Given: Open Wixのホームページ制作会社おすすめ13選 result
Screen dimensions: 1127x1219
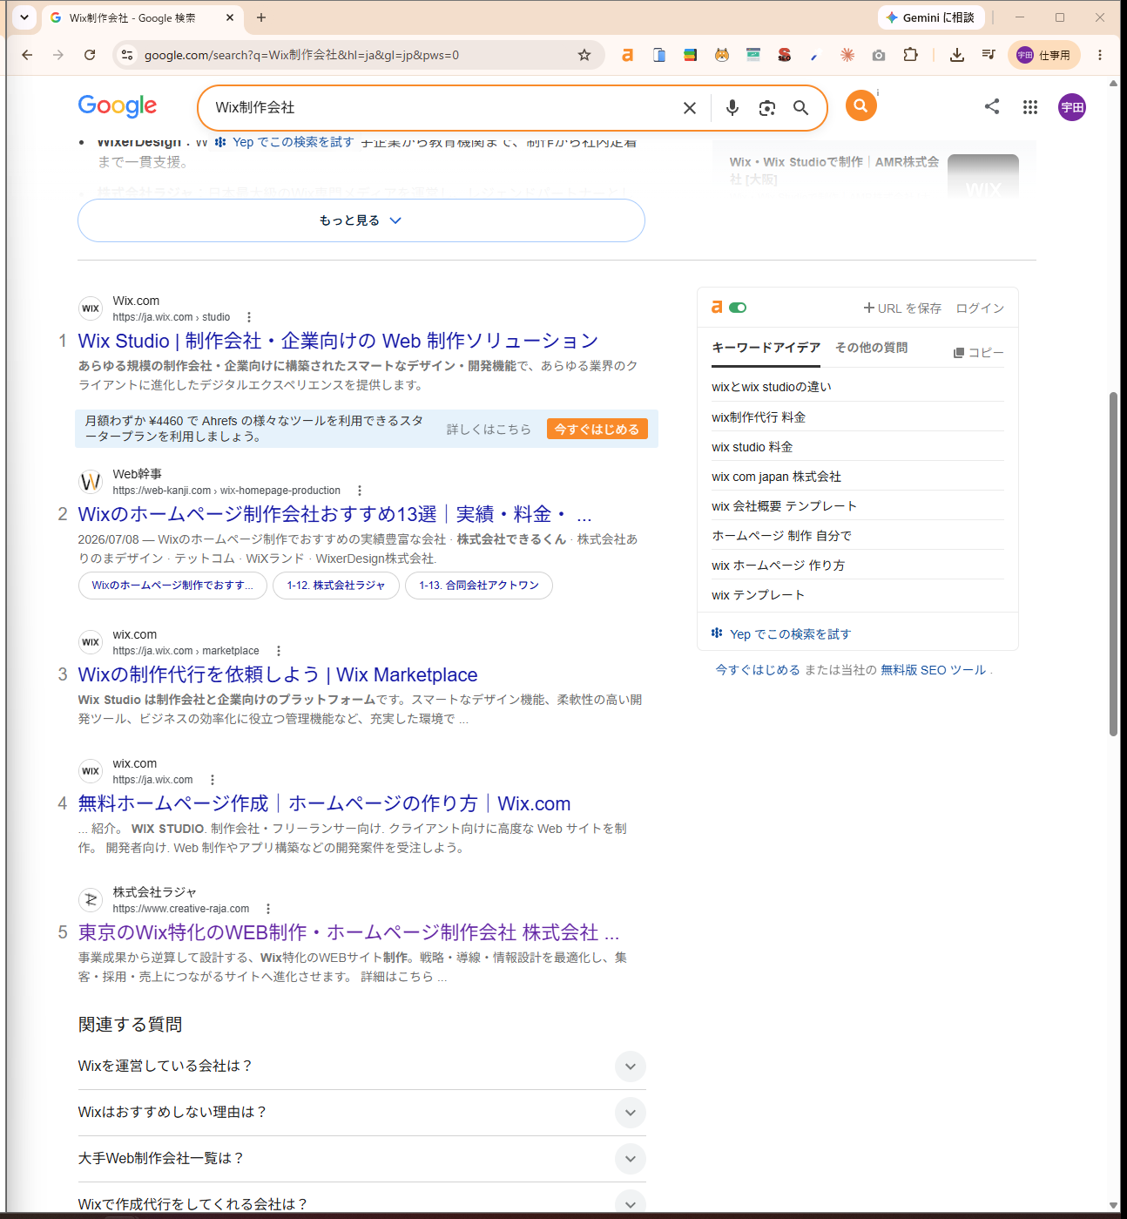Looking at the screenshot, I should pos(335,514).
